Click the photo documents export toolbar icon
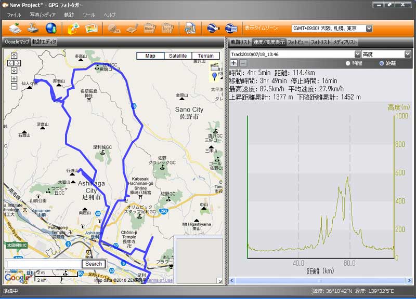This screenshot has width=416, height=299. [190, 28]
